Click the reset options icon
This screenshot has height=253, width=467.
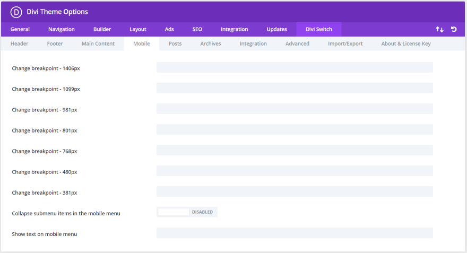[x=454, y=29]
